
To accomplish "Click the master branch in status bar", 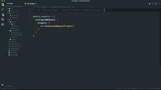I will (x=4, y=88).
